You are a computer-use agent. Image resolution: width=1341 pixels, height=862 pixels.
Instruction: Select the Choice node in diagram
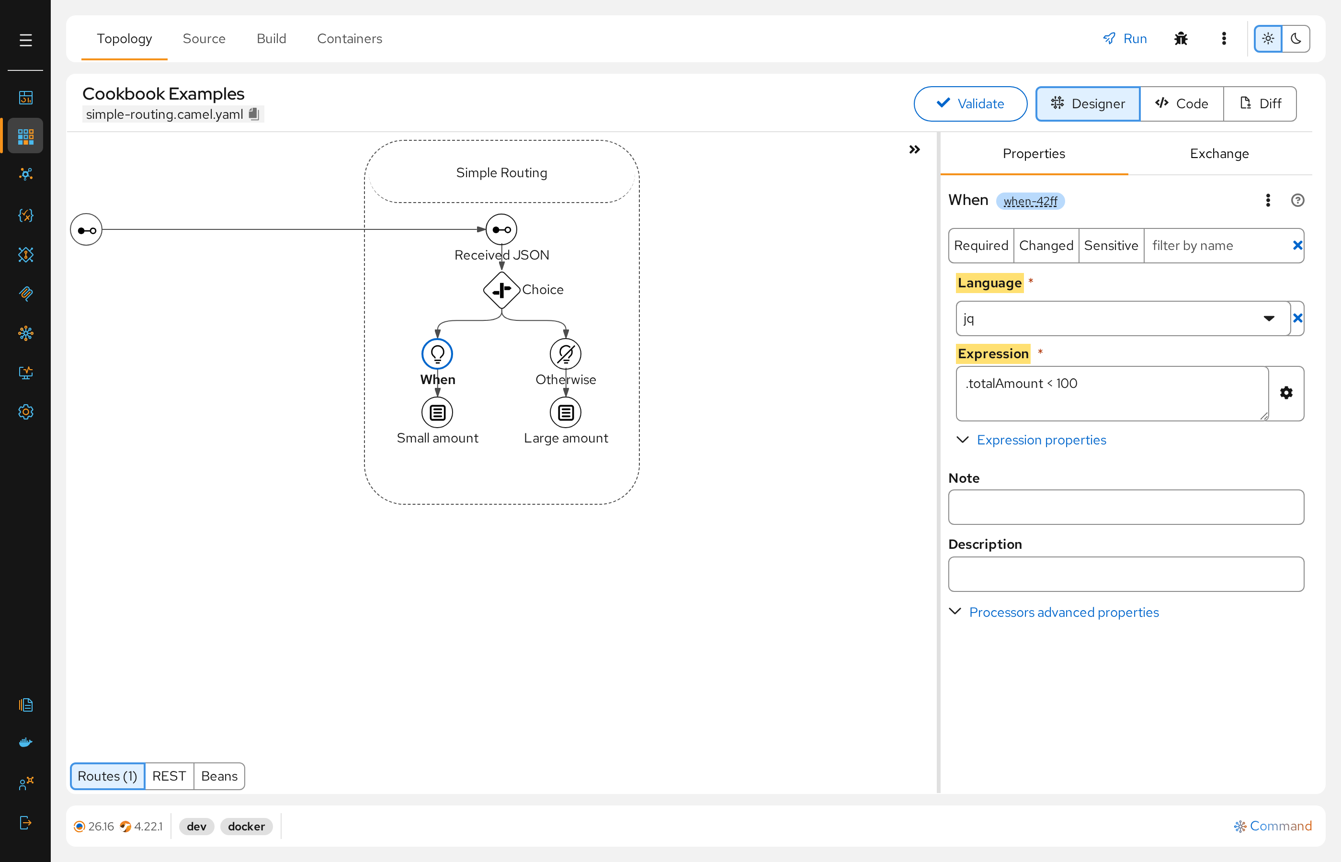[x=501, y=290]
